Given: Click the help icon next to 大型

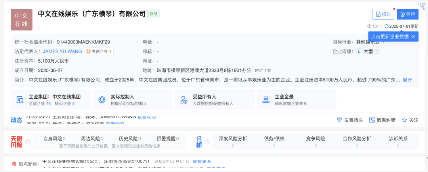Looking at the screenshot, I should (377, 52).
